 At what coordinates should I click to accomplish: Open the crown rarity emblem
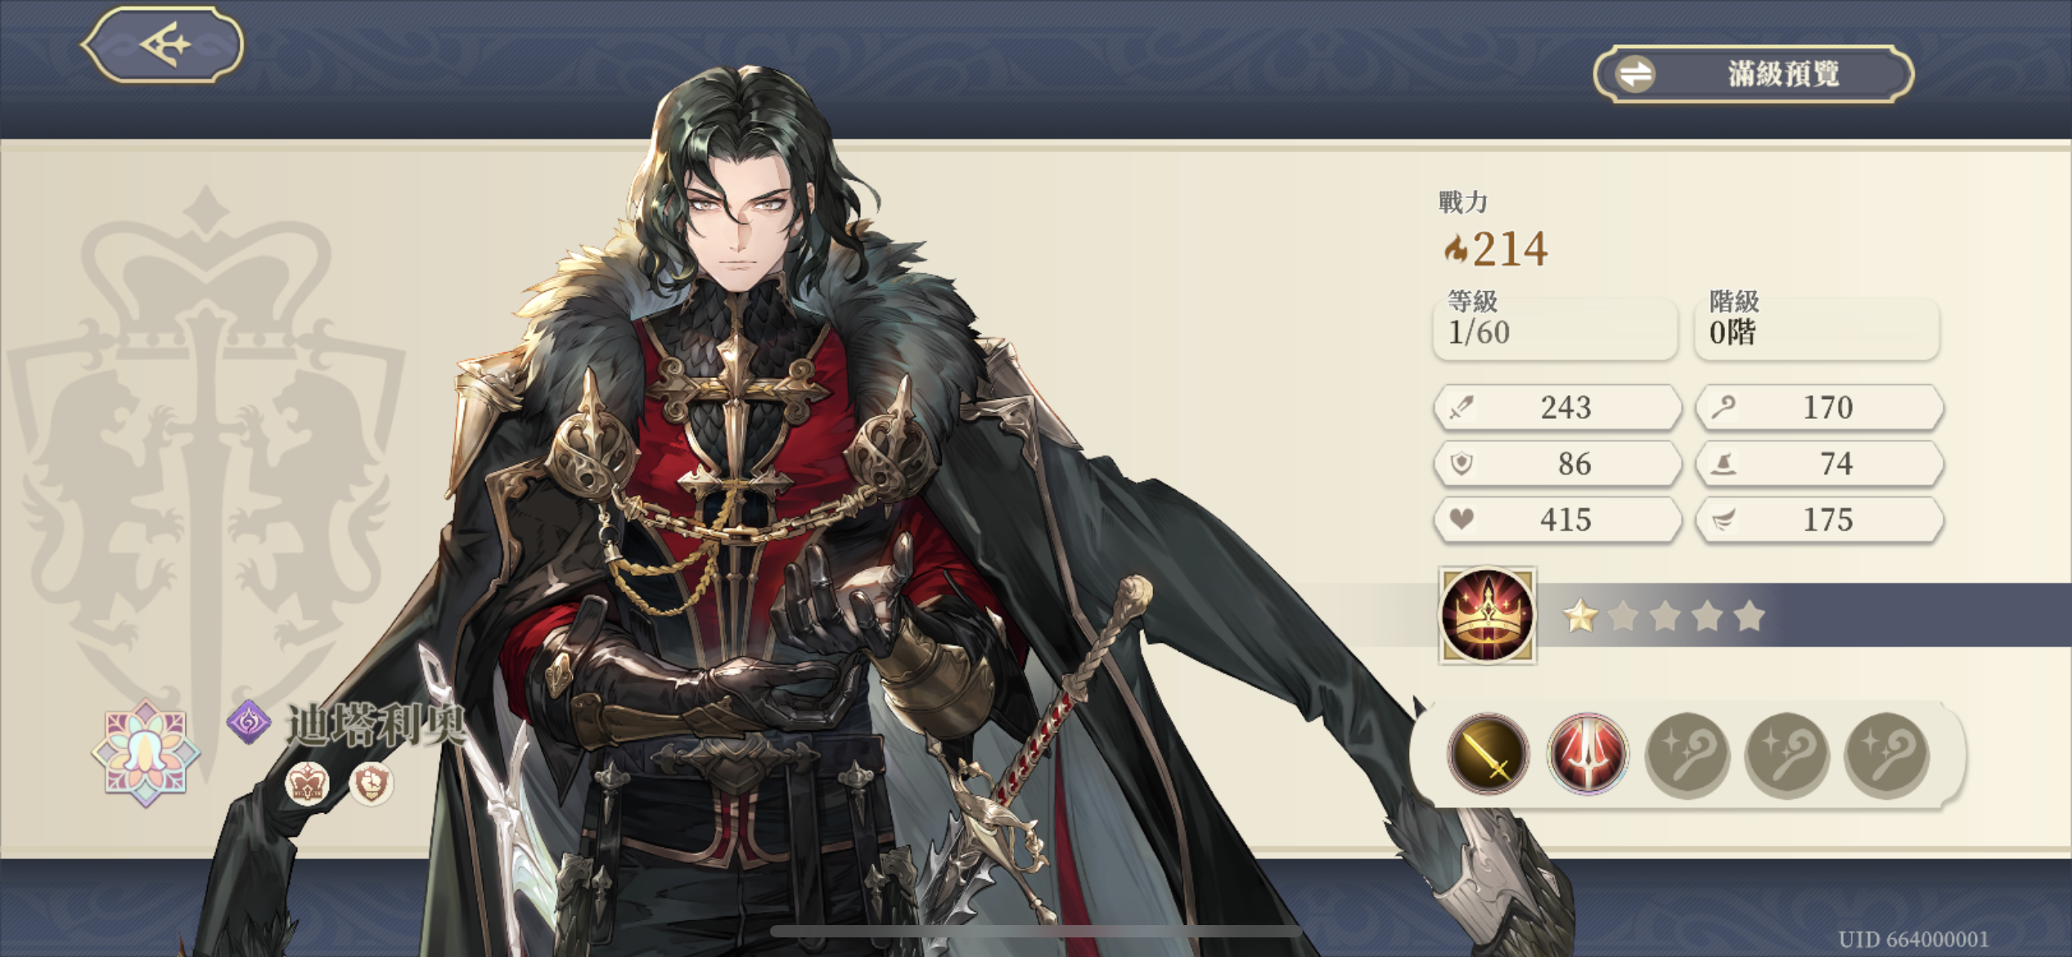[1487, 615]
